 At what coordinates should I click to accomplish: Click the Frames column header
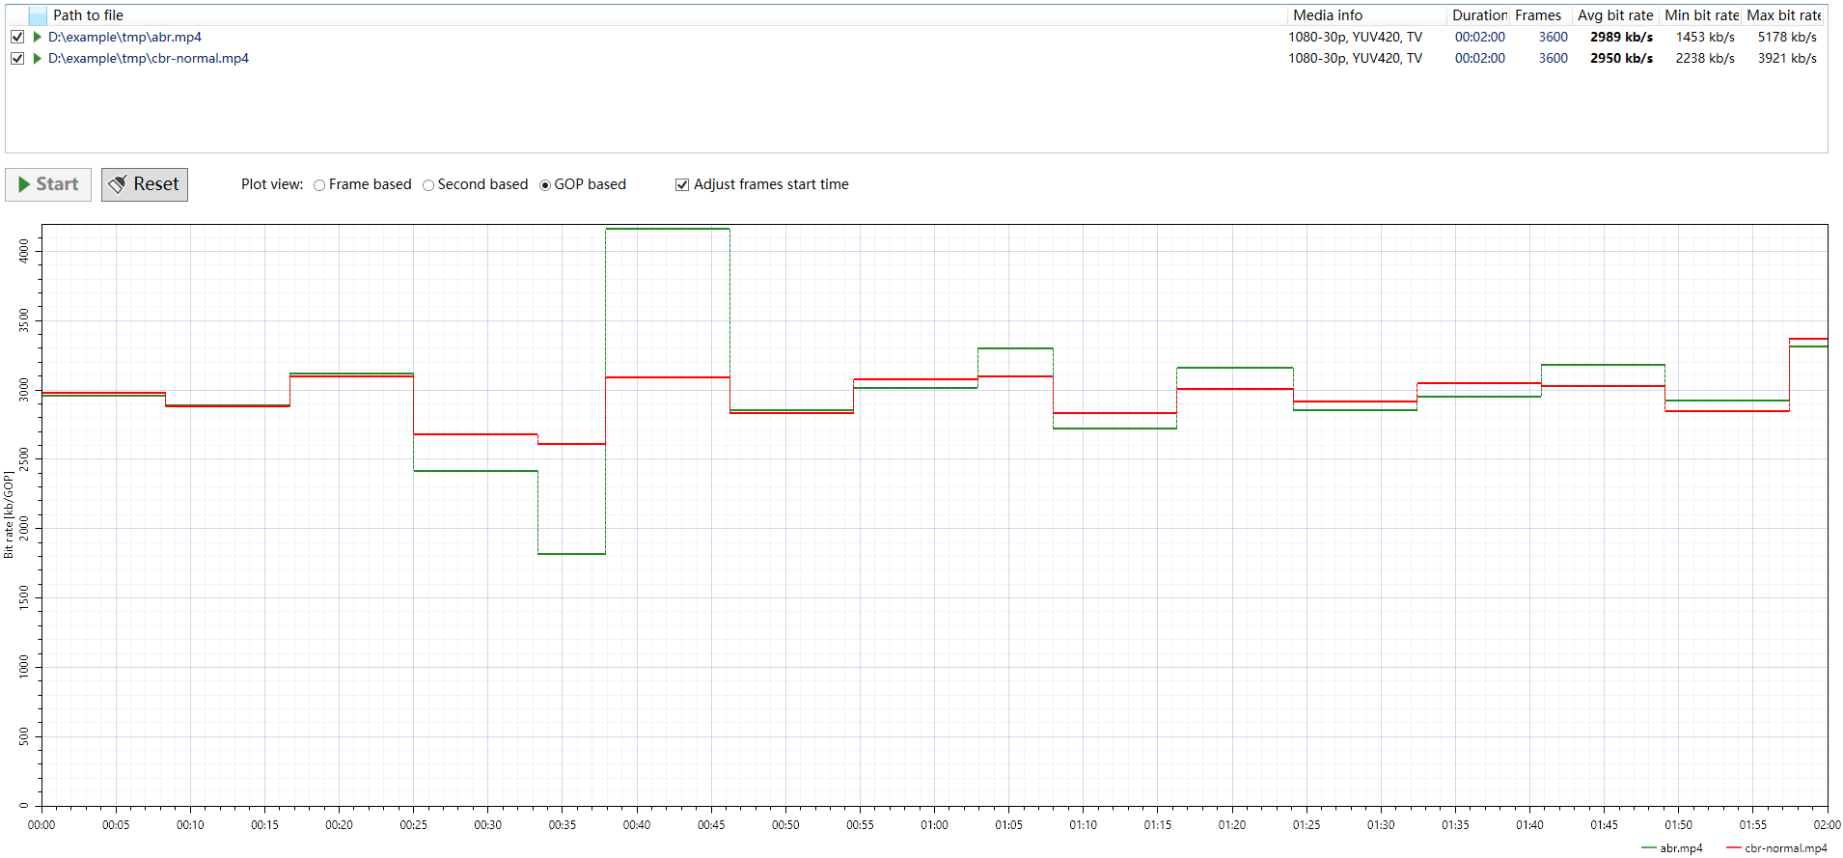pyautogui.click(x=1539, y=15)
